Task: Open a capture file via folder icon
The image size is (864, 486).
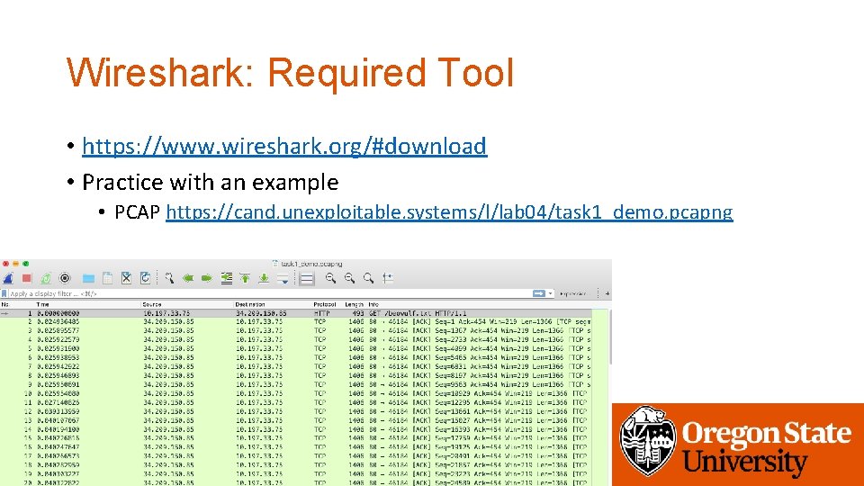Action: (x=88, y=278)
